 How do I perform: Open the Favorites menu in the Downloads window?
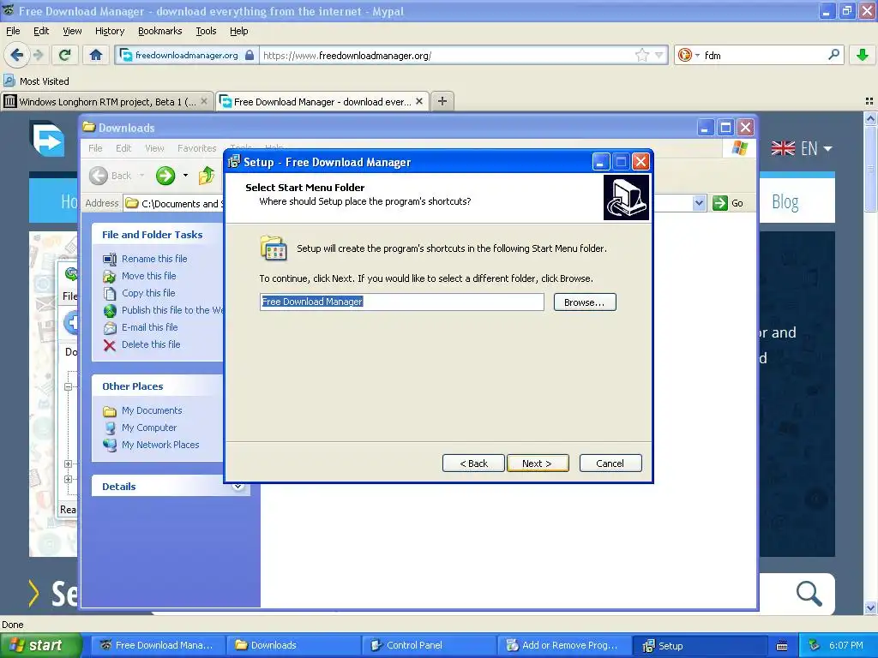pos(196,148)
